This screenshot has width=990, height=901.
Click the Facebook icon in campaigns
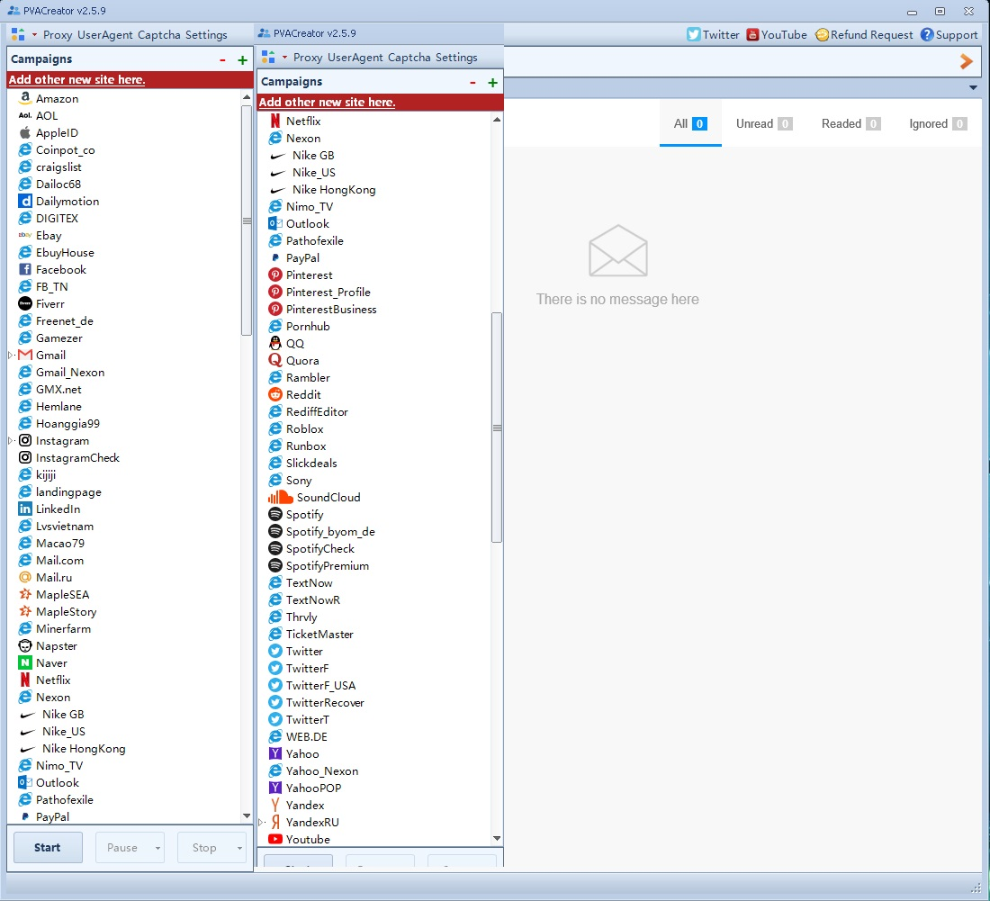click(24, 269)
